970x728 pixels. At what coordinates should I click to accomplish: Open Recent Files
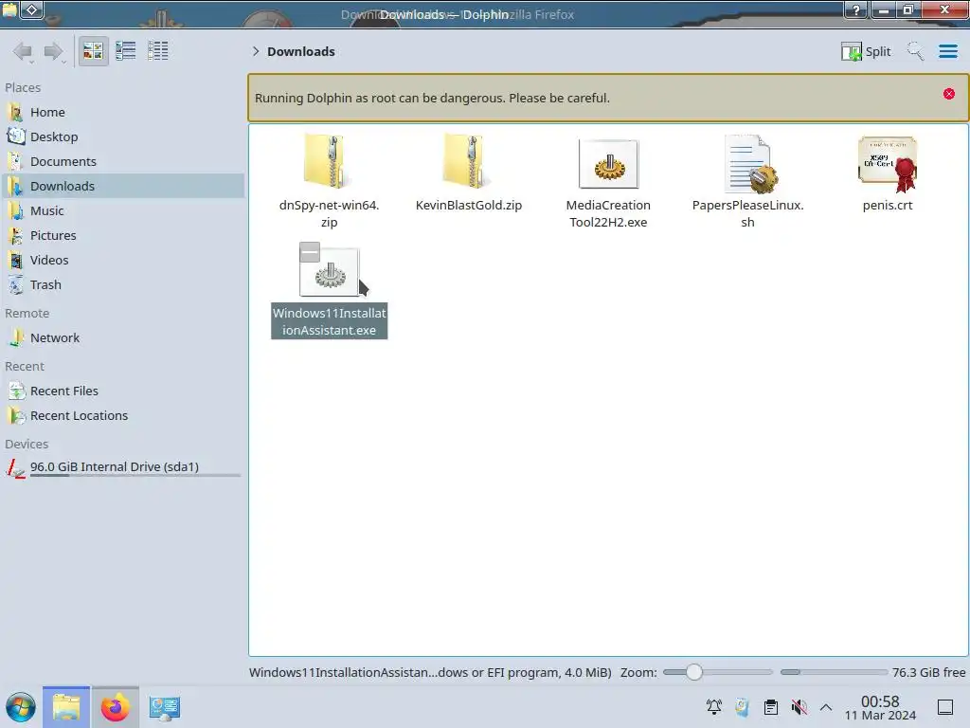(122, 391)
